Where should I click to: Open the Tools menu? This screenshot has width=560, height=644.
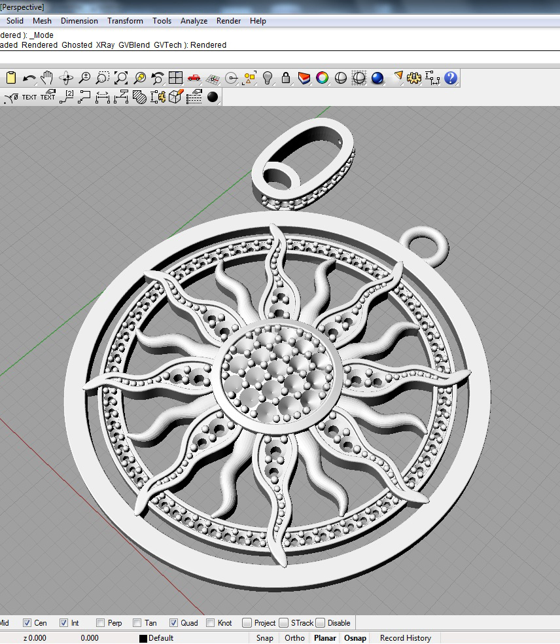162,20
